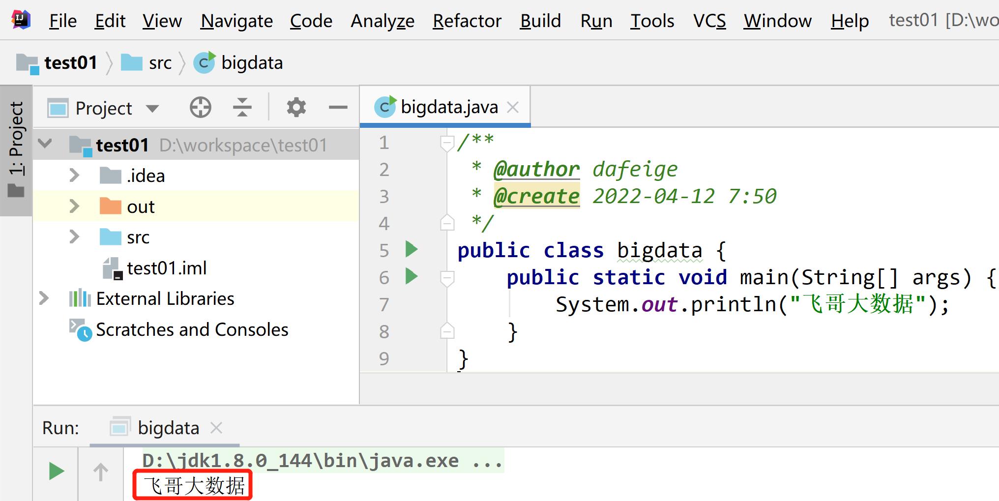
Task: Open Project panel settings gear
Action: (x=296, y=107)
